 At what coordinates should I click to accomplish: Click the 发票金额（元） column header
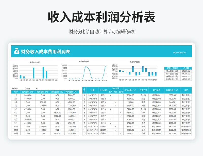(x=172, y=90)
